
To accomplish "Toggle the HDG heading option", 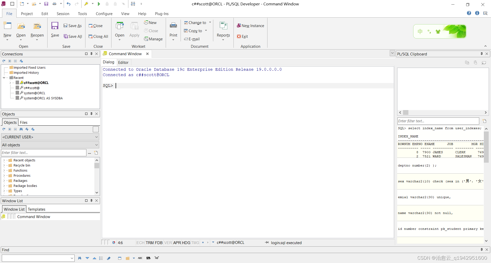I will coord(186,243).
